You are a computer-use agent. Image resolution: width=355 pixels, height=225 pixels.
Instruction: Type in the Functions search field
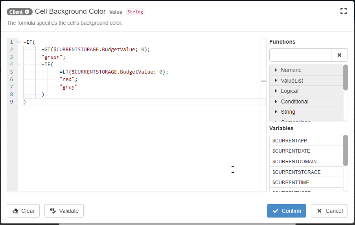click(300, 55)
